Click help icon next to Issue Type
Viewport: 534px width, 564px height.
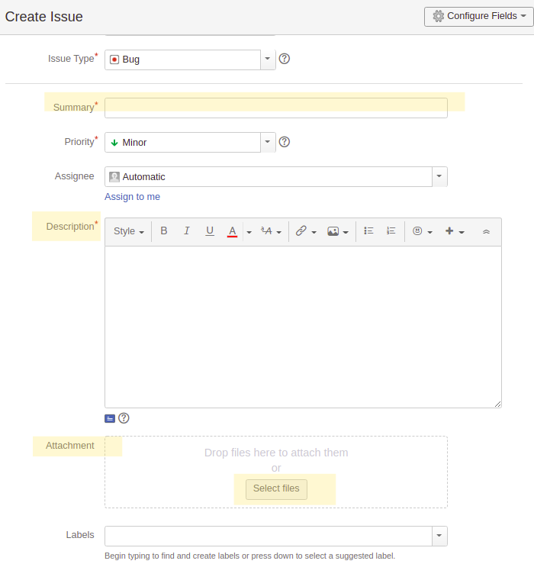point(285,59)
